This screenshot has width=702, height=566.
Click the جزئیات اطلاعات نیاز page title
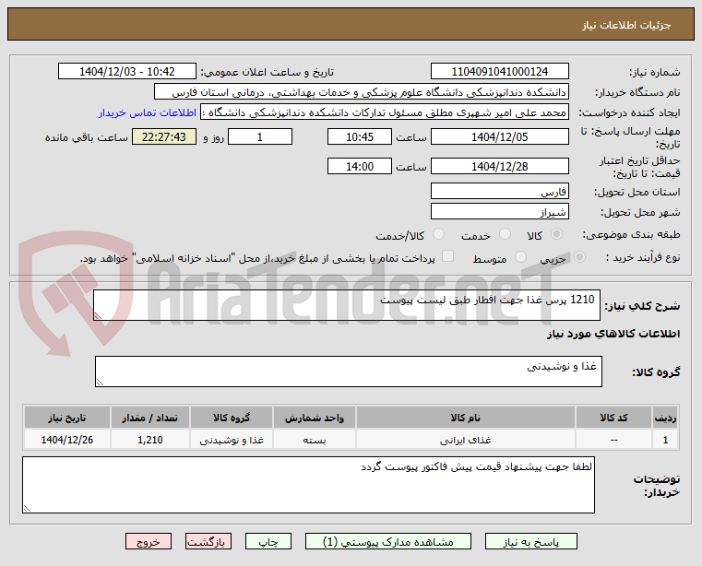[626, 25]
